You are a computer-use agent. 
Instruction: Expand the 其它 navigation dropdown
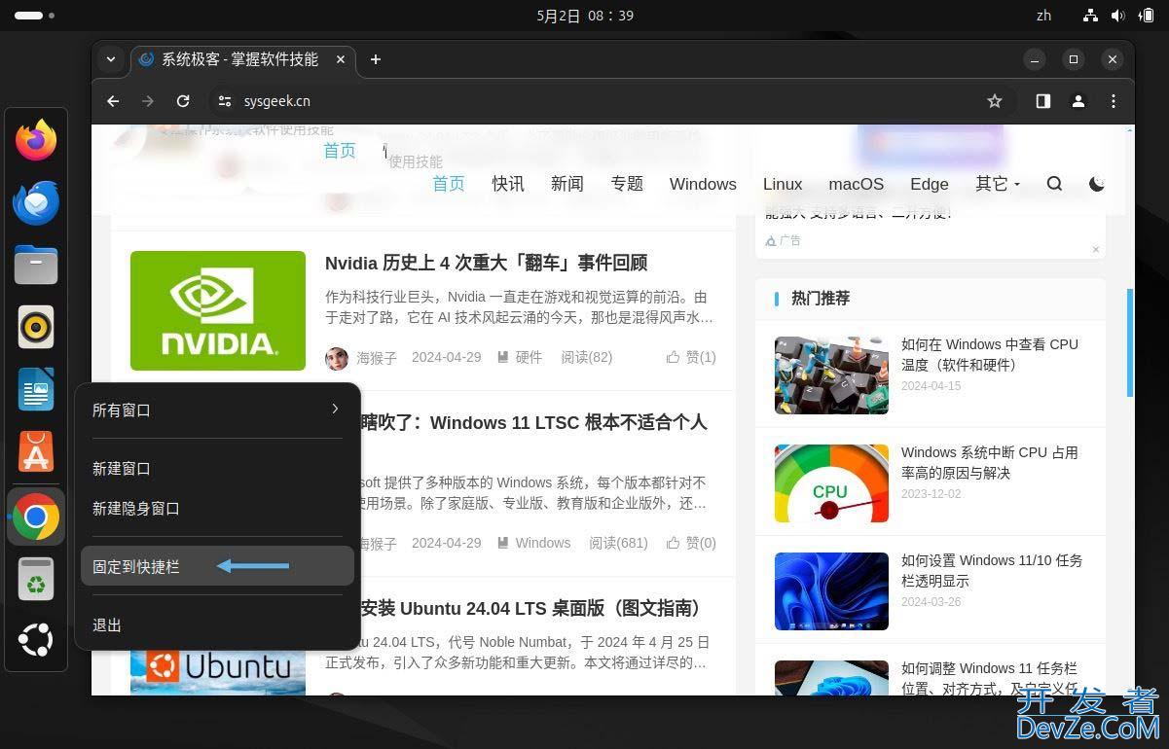(x=998, y=184)
